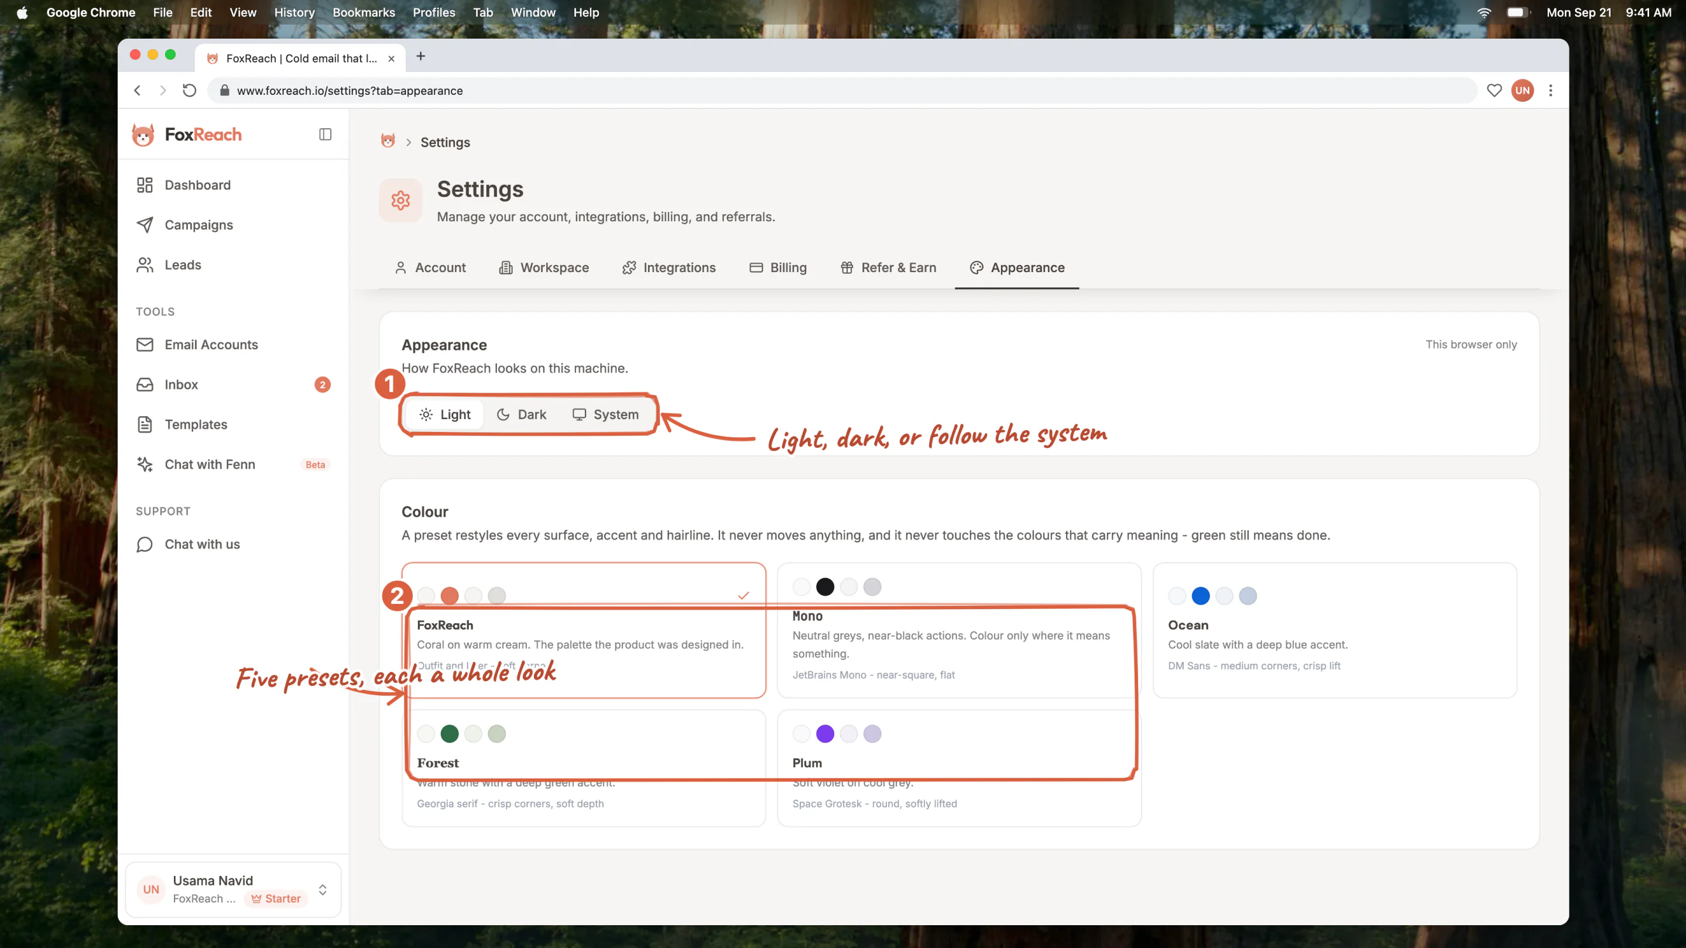Open the Integrations settings tab
The width and height of the screenshot is (1686, 948).
pyautogui.click(x=669, y=267)
